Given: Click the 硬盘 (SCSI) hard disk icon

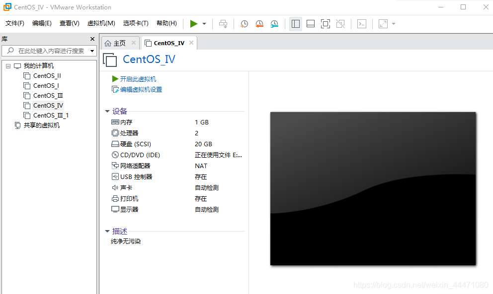Looking at the screenshot, I should click(115, 144).
